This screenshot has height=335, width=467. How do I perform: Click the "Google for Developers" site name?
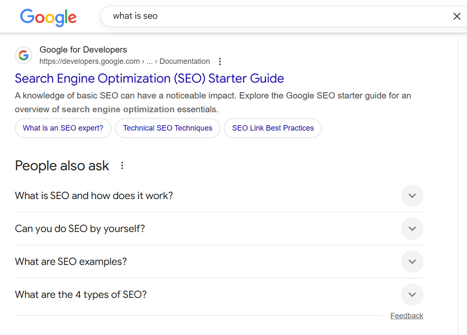tap(83, 49)
